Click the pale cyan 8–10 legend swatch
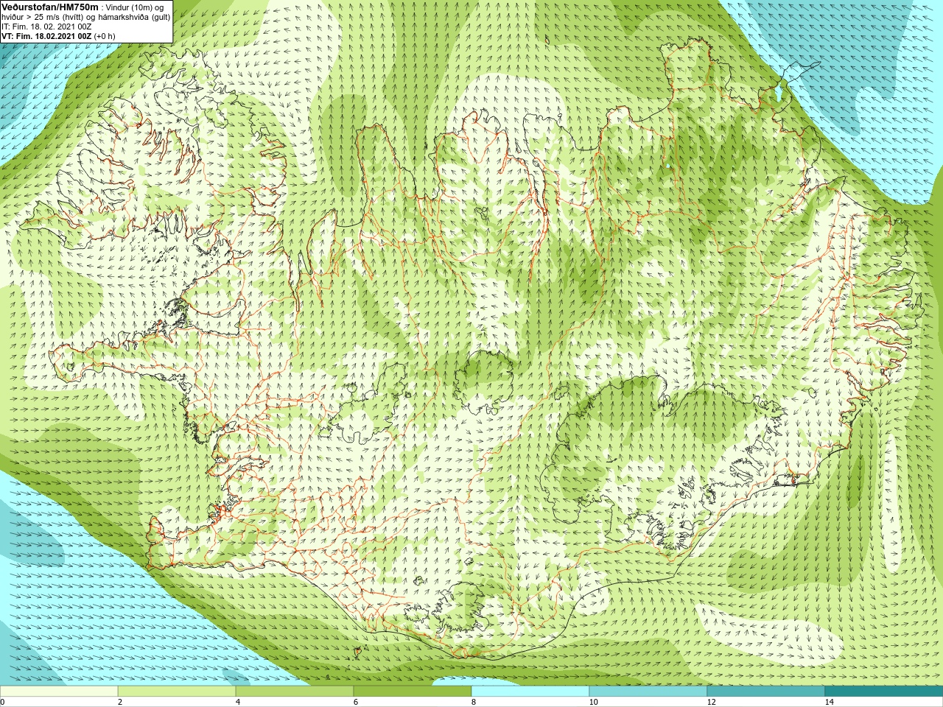Screen dimensions: 943x707 point(530,692)
